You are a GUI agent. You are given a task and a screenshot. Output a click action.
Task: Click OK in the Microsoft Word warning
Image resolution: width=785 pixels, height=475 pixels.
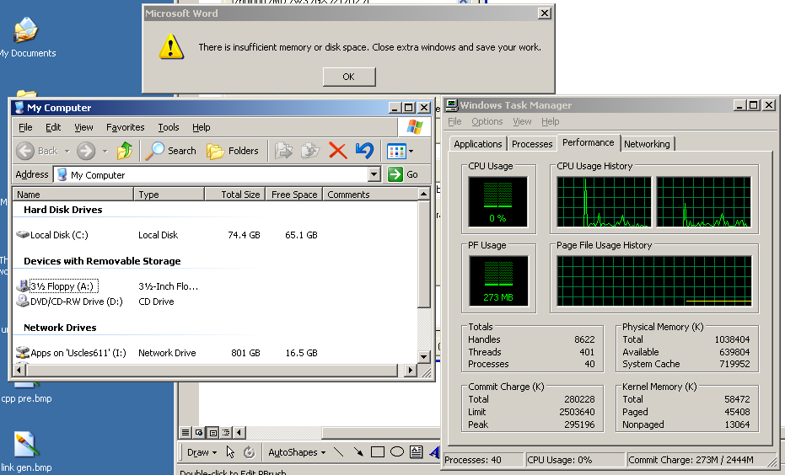click(x=349, y=77)
